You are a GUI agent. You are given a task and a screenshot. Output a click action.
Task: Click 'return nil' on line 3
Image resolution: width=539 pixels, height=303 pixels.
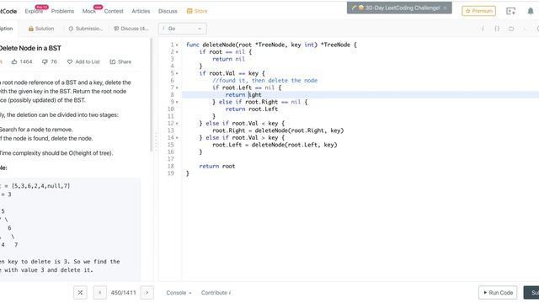(228, 59)
